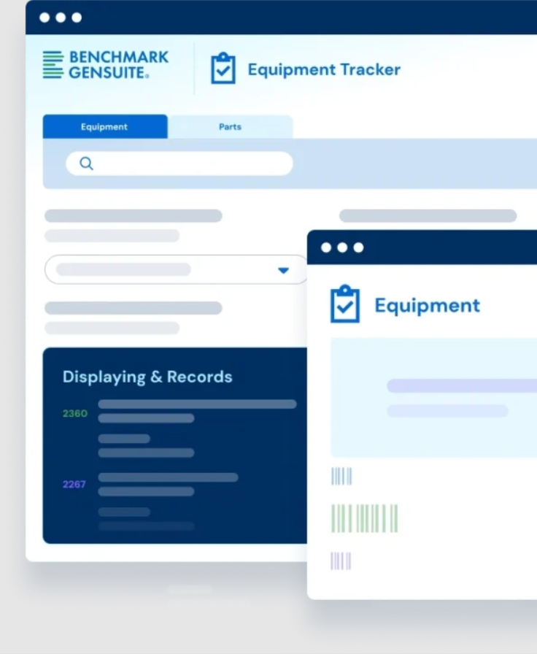Switch to the Equipment tab

[x=104, y=127]
